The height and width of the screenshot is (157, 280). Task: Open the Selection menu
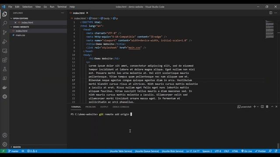[x=27, y=7]
